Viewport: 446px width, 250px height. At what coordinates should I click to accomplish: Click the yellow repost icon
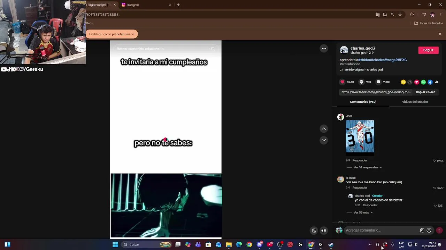[403, 82]
